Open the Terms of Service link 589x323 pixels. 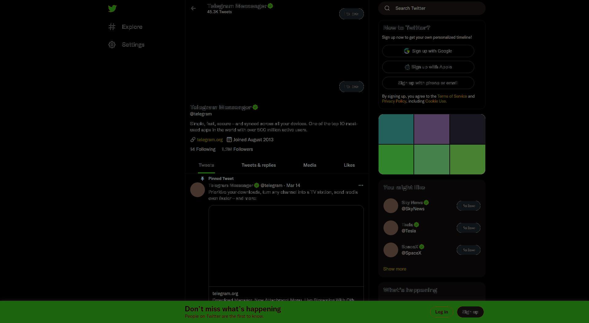pyautogui.click(x=452, y=96)
